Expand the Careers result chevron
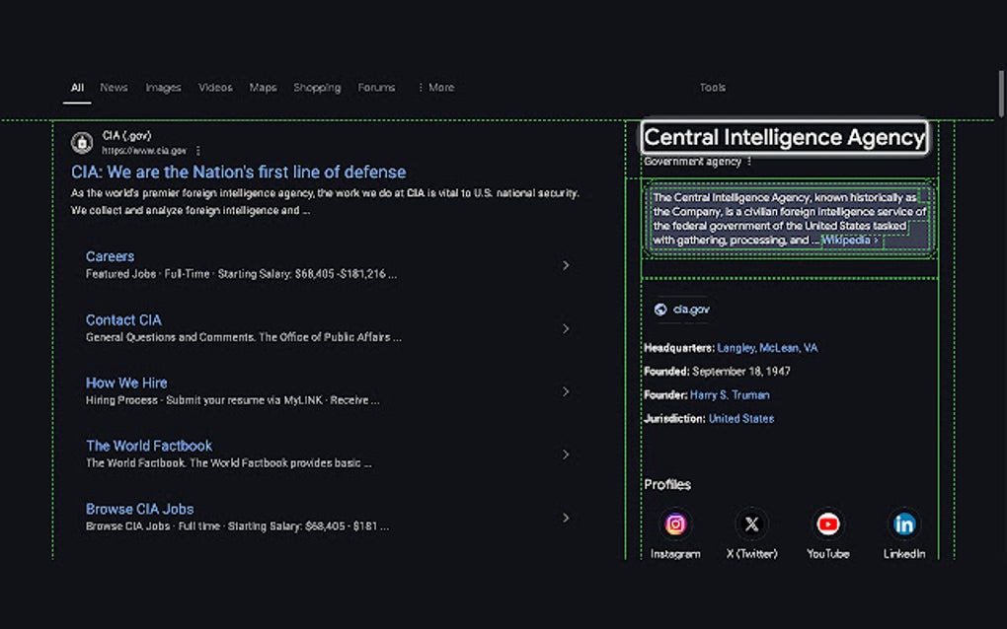 566,265
